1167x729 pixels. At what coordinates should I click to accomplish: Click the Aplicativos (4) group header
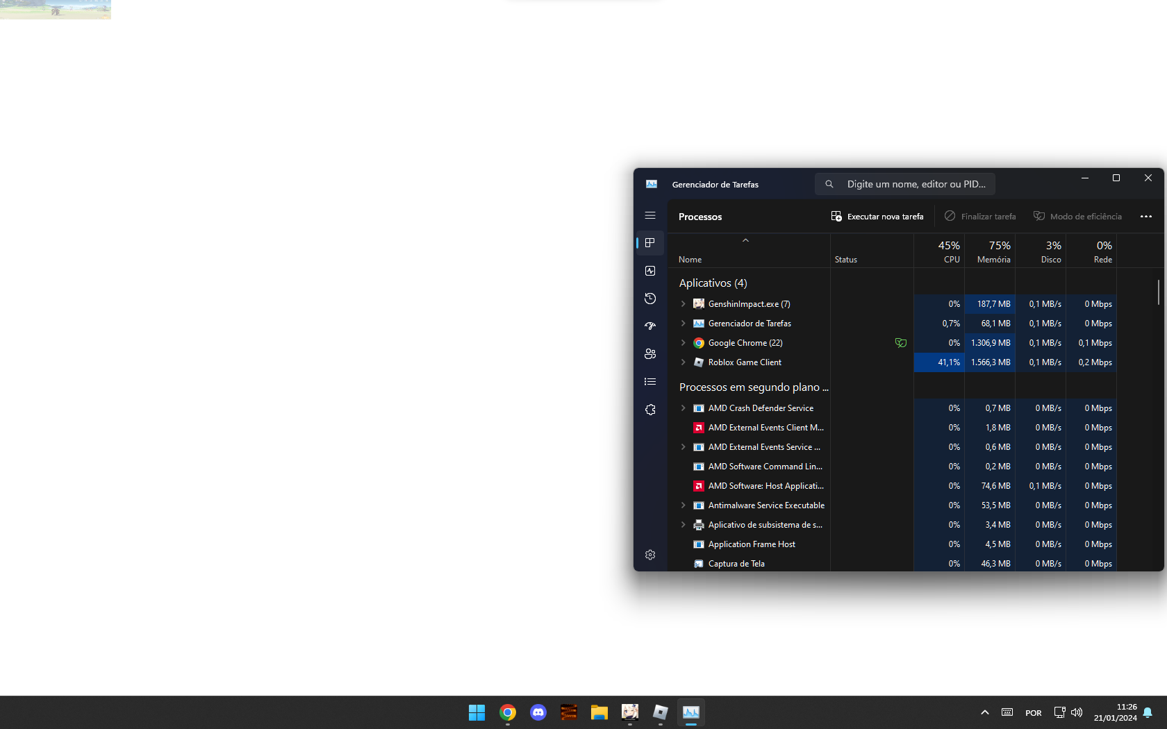[713, 283]
